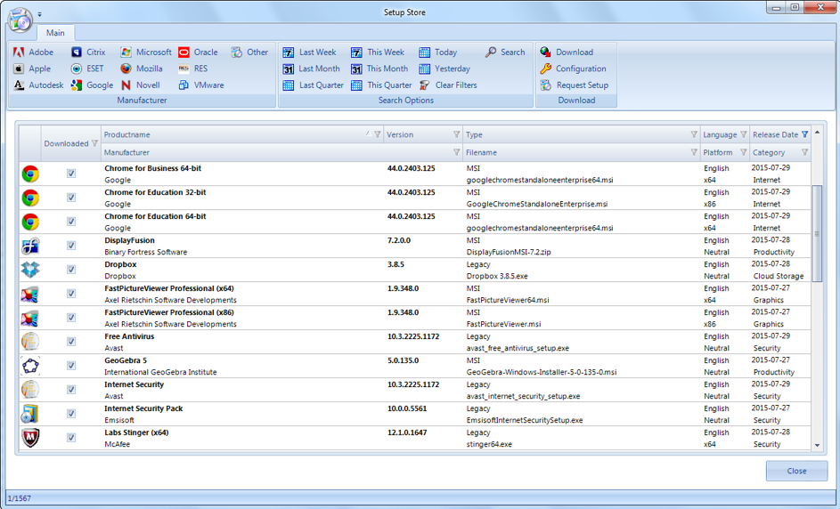Toggle Downloaded checkbox for FastPictureViewer Professional (x64)
This screenshot has height=509, width=840.
point(71,294)
